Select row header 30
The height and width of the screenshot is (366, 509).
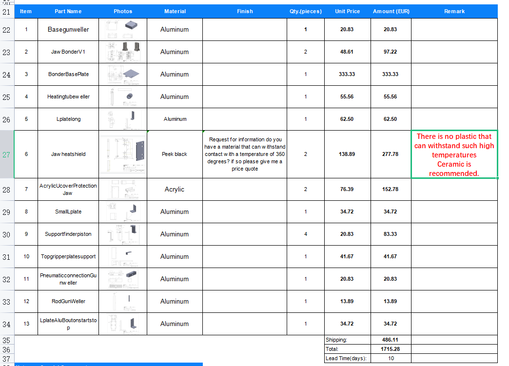tap(7, 234)
